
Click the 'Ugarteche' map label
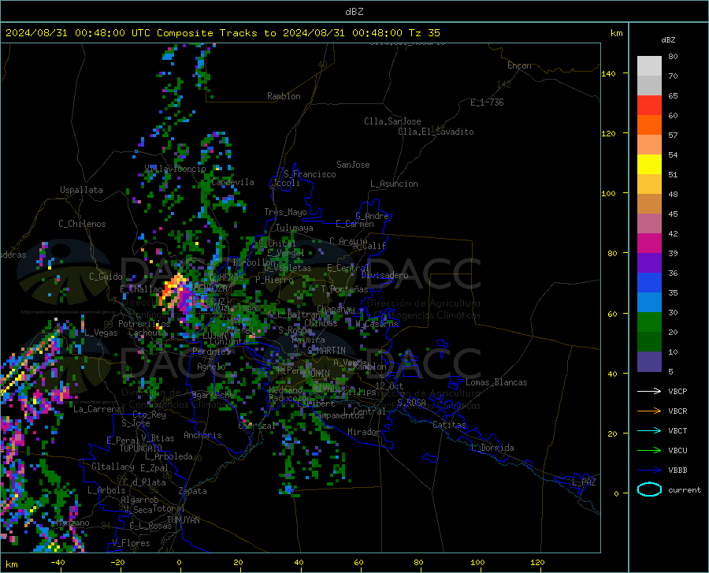(x=213, y=394)
